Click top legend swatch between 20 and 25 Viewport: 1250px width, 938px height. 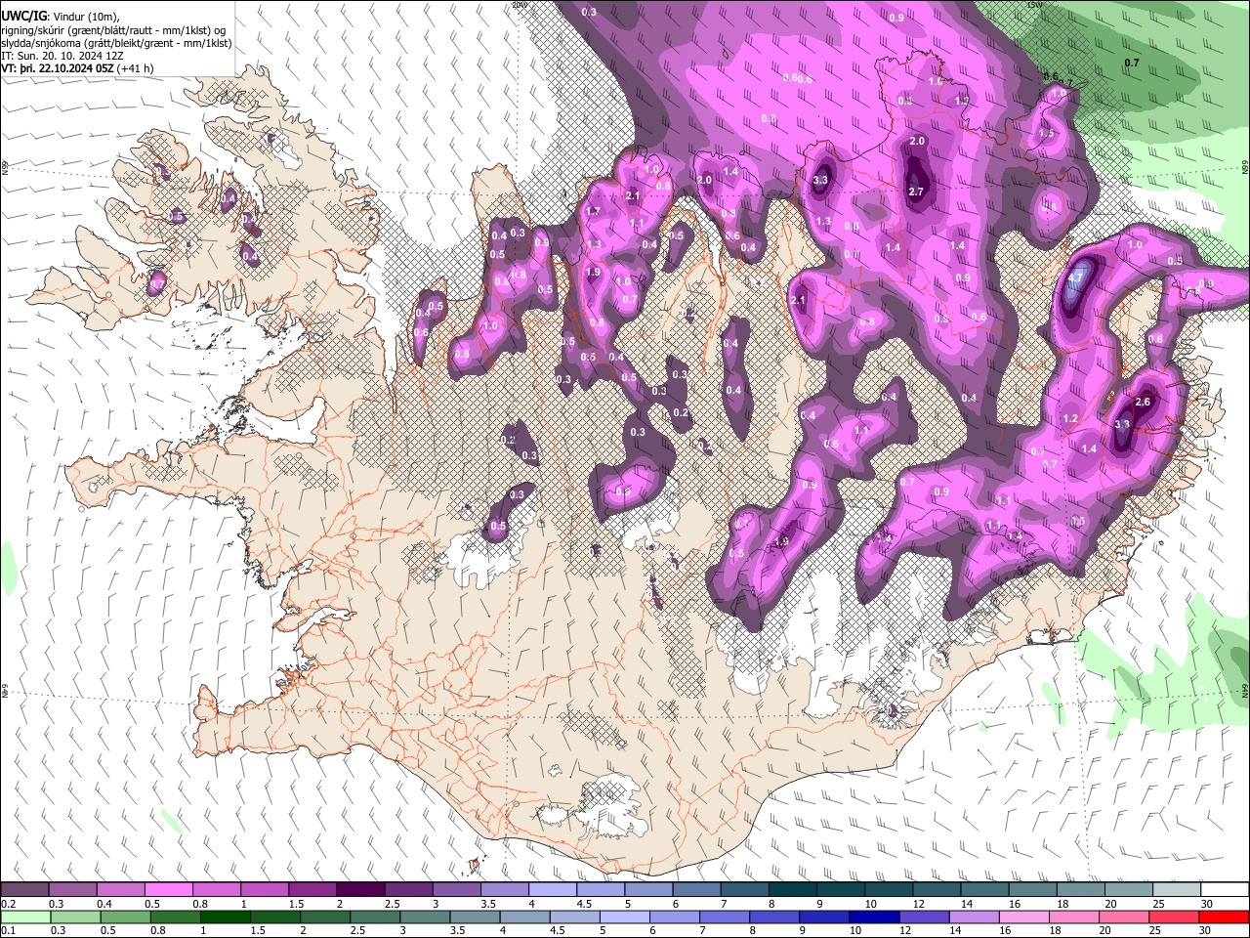click(1129, 890)
